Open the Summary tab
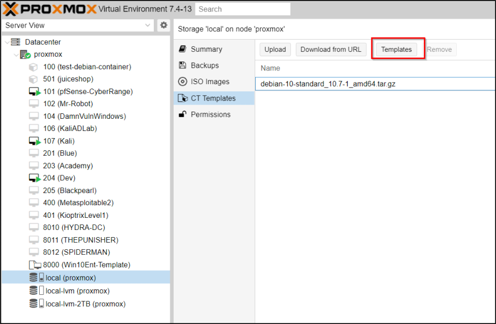The height and width of the screenshot is (324, 496). 206,50
